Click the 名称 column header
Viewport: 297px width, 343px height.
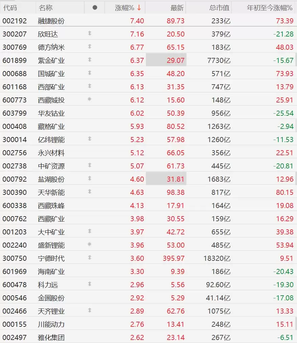click(x=45, y=8)
